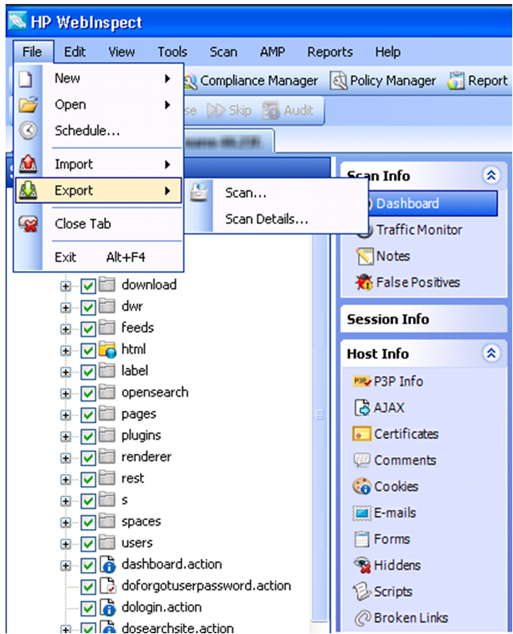This screenshot has height=634, width=513.
Task: Toggle the dologin.action checkbox
Action: [x=88, y=609]
